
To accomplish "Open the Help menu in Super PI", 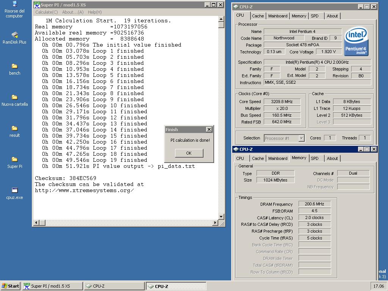I will tap(95, 12).
